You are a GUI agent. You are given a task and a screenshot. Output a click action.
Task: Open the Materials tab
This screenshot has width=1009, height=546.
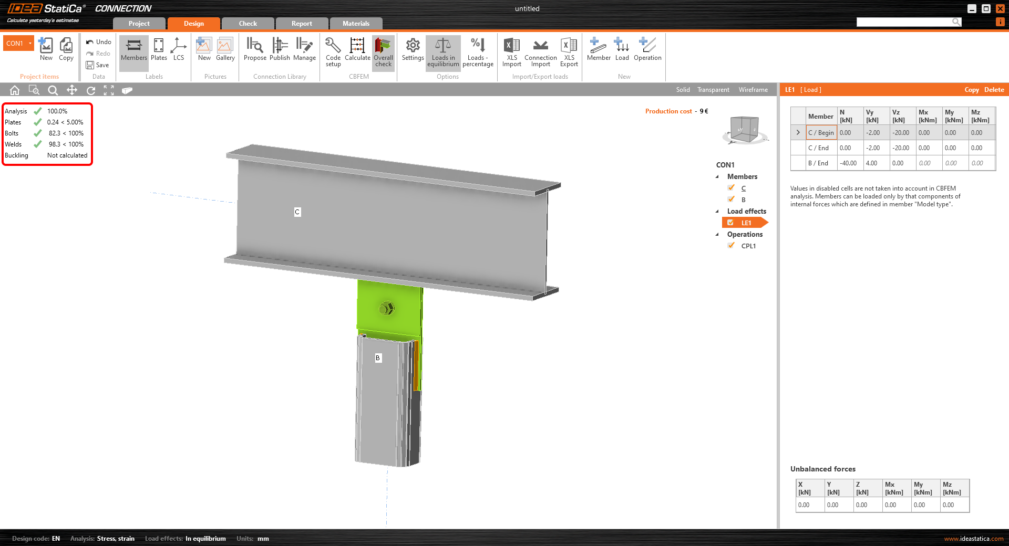[356, 24]
